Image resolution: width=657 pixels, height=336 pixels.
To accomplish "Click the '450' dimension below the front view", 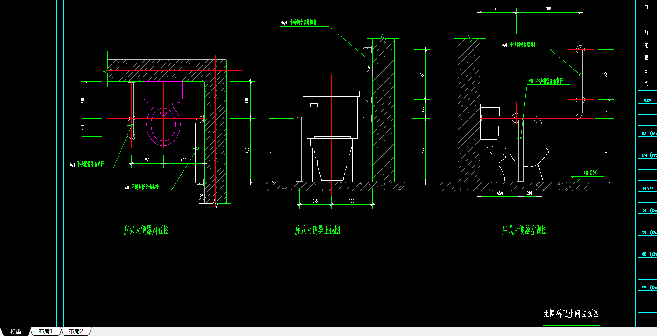I will (x=351, y=201).
